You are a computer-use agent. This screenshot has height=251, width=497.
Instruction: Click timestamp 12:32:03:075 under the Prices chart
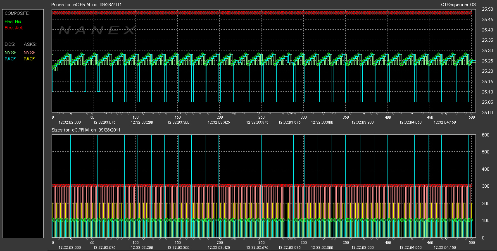(x=105, y=122)
